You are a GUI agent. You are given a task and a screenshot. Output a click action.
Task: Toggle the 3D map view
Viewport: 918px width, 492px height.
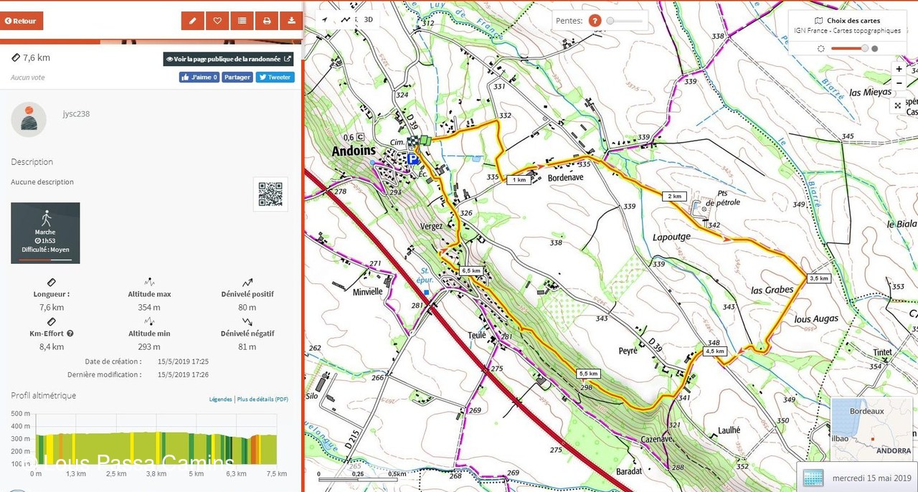368,19
